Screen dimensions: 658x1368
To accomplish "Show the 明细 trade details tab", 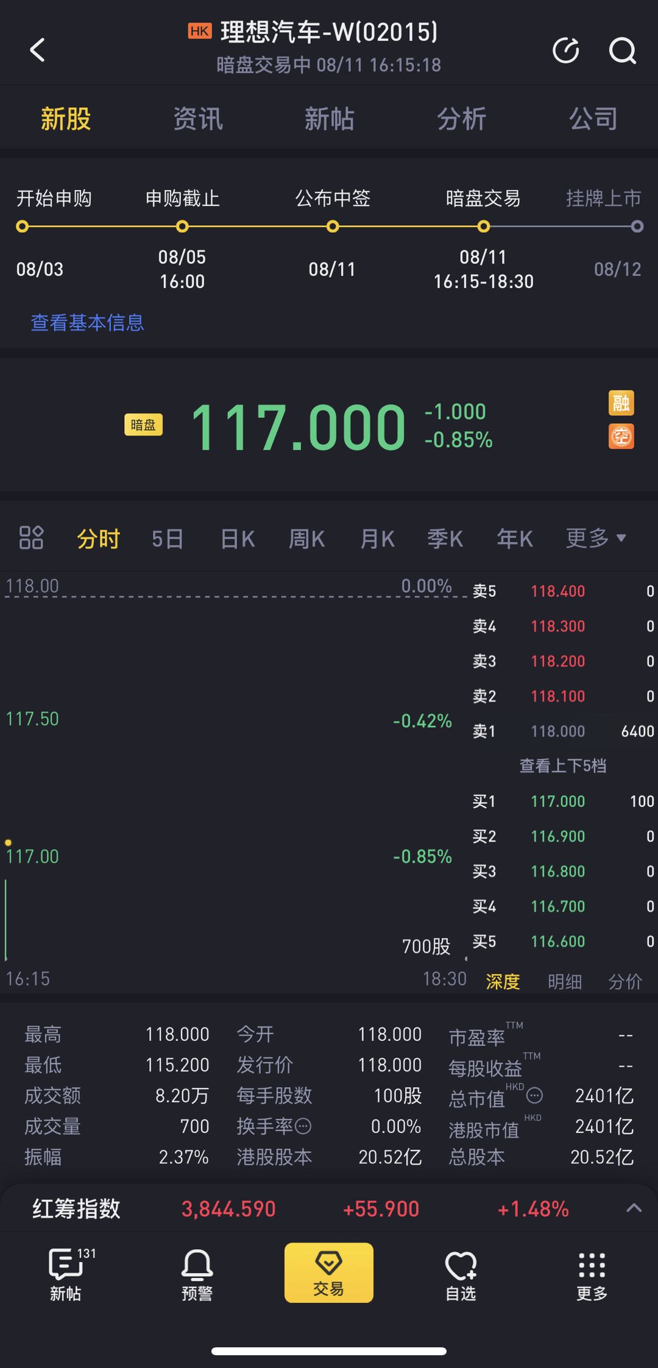I will coord(564,981).
